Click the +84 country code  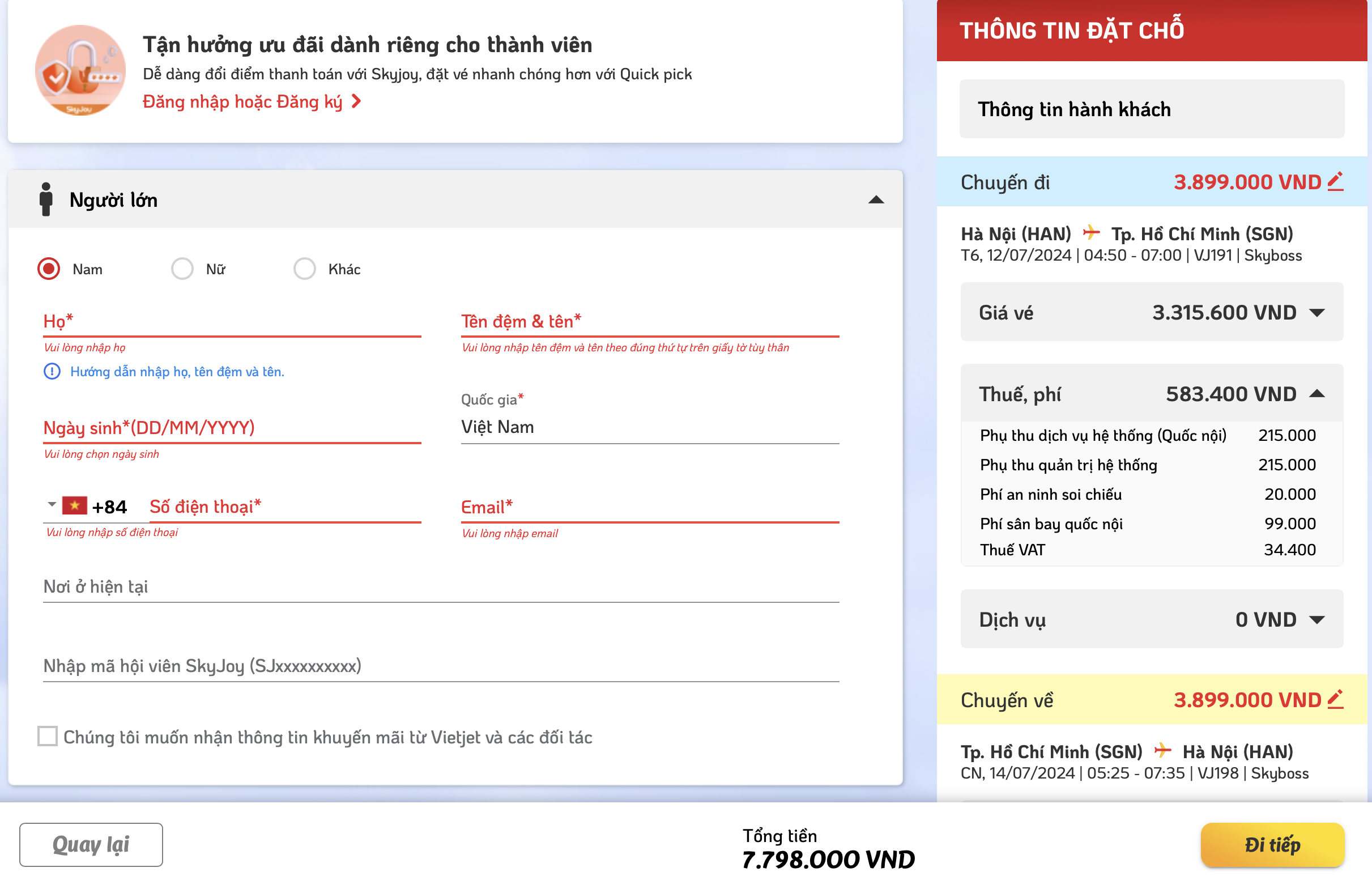point(109,507)
